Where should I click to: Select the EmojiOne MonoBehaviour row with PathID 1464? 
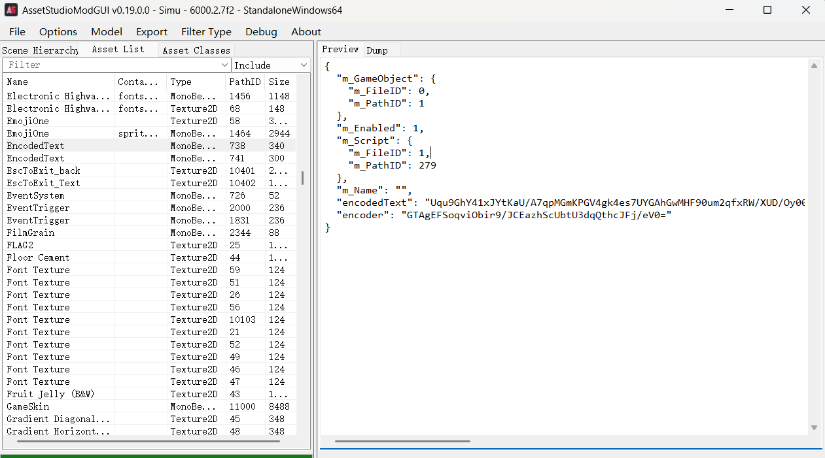[150, 133]
